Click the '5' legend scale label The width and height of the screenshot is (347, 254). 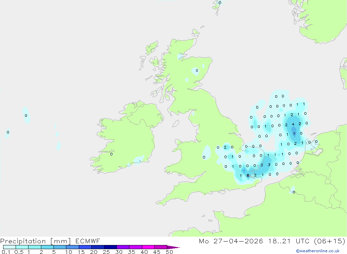[54, 252]
